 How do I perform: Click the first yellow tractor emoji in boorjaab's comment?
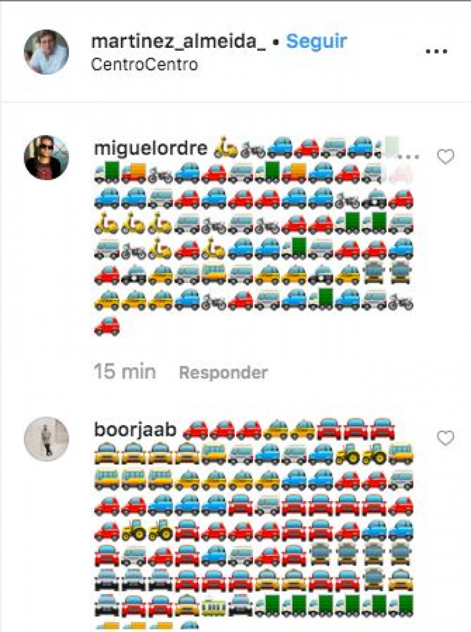coord(348,455)
